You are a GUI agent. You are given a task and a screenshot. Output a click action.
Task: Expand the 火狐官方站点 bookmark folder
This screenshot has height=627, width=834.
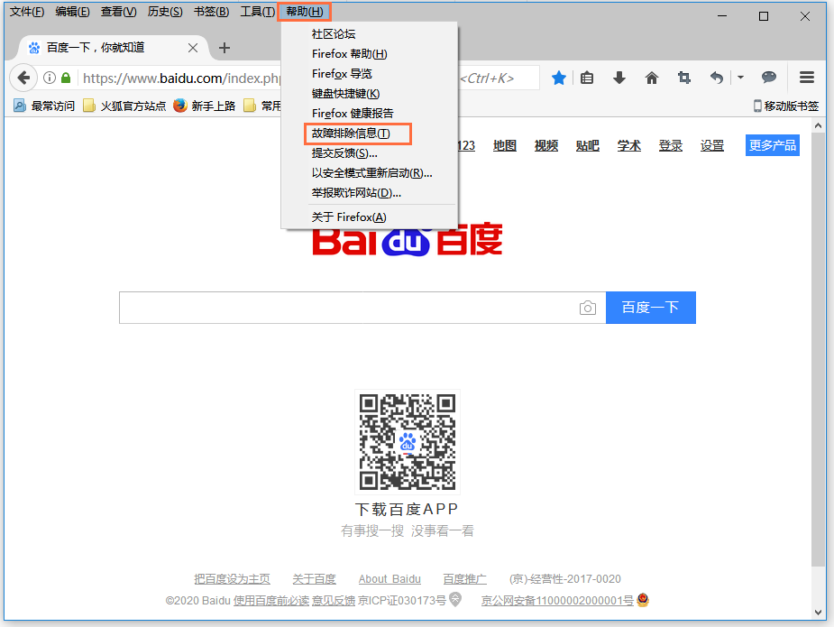click(x=124, y=106)
